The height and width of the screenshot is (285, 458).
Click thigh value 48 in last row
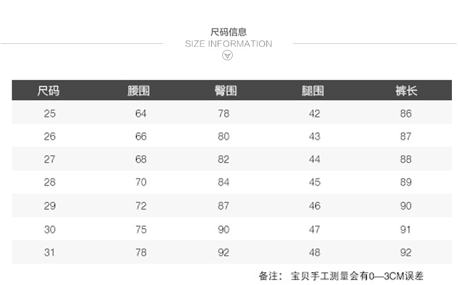coord(314,252)
